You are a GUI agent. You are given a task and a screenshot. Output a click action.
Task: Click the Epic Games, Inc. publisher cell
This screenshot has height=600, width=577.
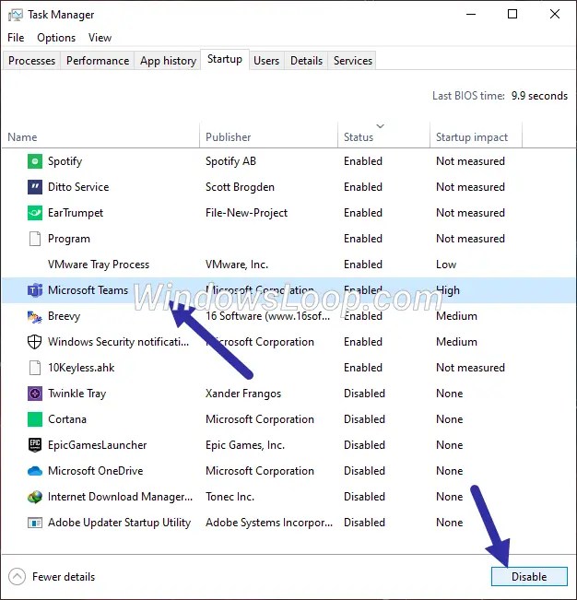245,445
